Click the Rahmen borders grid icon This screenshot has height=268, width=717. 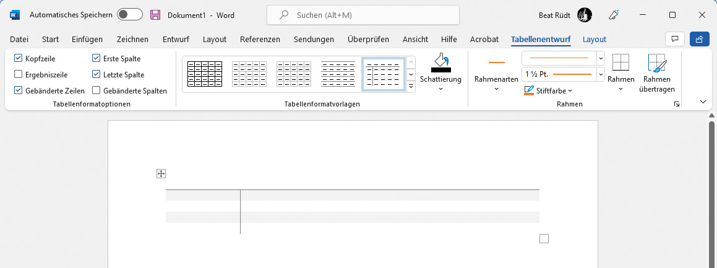tap(620, 63)
